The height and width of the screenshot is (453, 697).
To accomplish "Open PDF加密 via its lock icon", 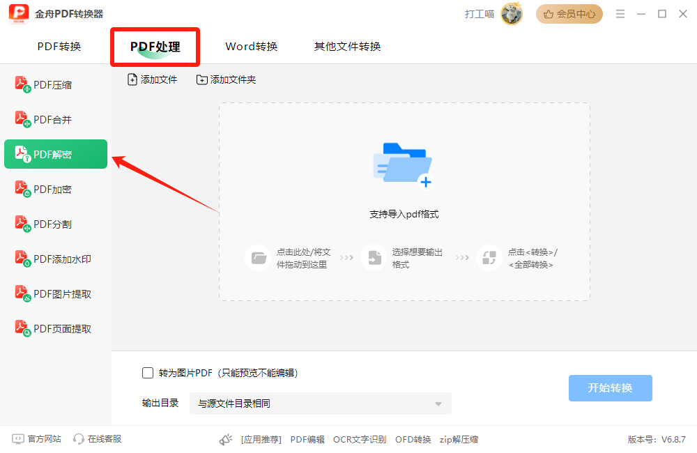I will (x=23, y=190).
